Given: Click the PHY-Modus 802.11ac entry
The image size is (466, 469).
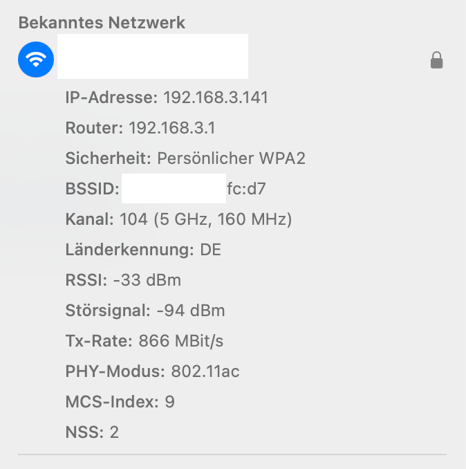Looking at the screenshot, I should tap(152, 371).
